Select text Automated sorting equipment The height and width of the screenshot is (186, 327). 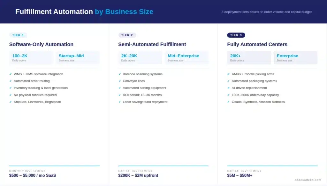(144, 88)
